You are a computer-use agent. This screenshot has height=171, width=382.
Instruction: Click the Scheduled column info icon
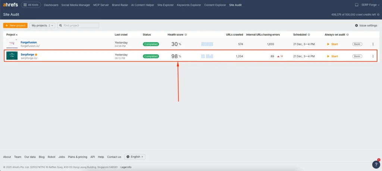(x=309, y=35)
